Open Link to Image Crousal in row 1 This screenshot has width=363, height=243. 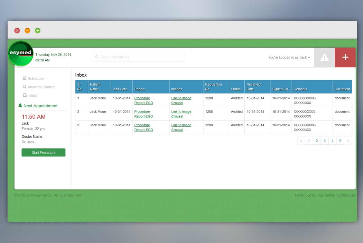tap(181, 100)
